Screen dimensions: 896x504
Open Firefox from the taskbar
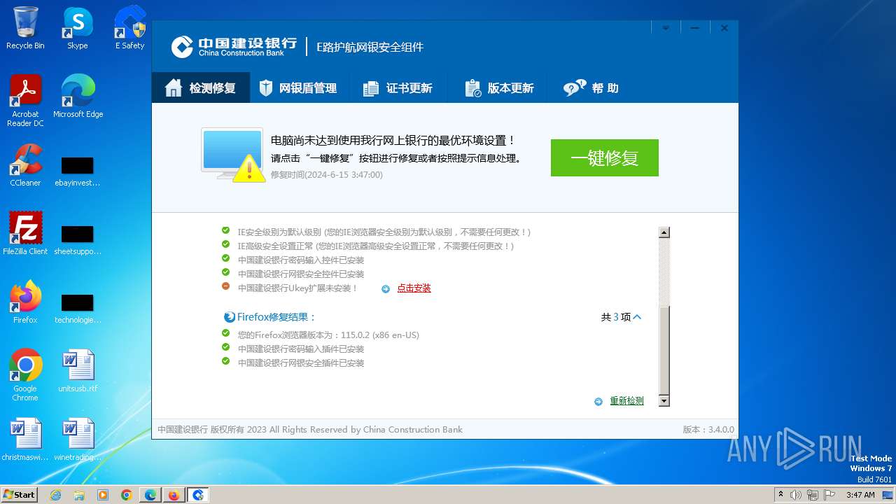click(x=174, y=495)
